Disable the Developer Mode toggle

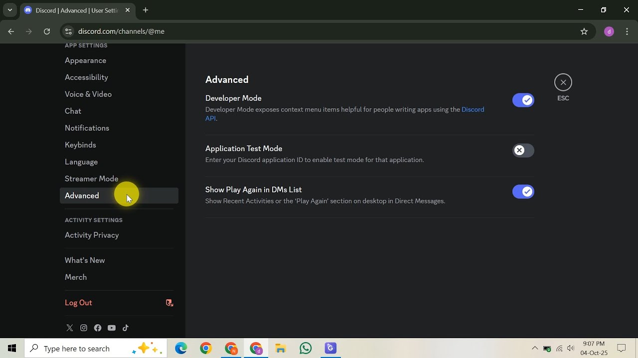click(523, 100)
